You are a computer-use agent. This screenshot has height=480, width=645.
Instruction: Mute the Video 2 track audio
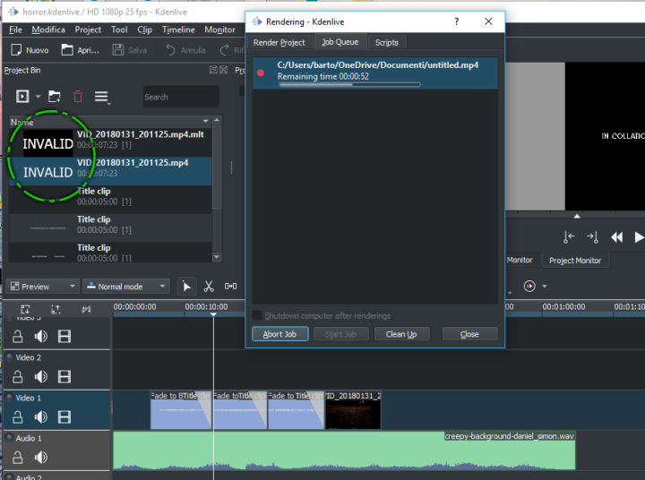pyautogui.click(x=40, y=377)
